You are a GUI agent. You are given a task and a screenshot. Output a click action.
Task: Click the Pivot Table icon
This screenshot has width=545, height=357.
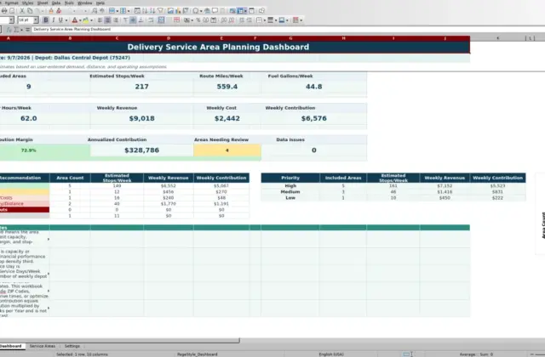pos(186,11)
